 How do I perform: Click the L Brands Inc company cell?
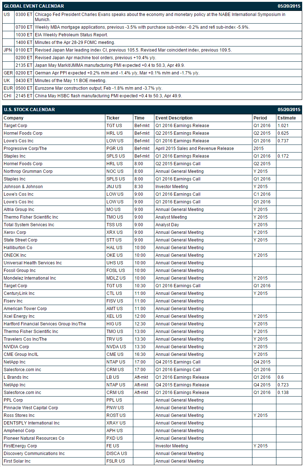click(x=54, y=377)
